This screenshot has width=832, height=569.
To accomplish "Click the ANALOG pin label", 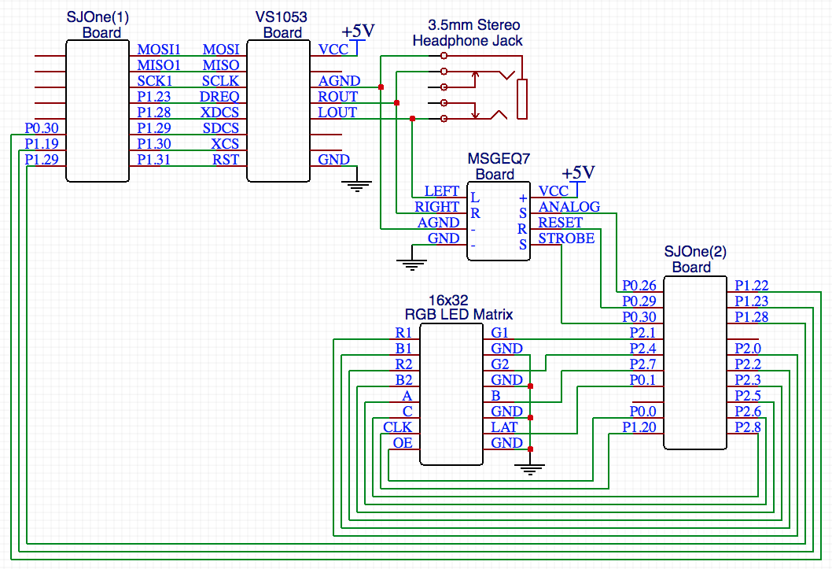I will coord(569,206).
